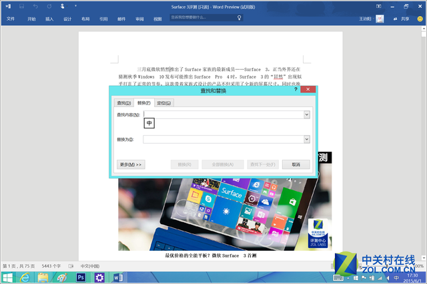Click the proofing icon in status bar
The image size is (427, 284).
[x=71, y=266]
